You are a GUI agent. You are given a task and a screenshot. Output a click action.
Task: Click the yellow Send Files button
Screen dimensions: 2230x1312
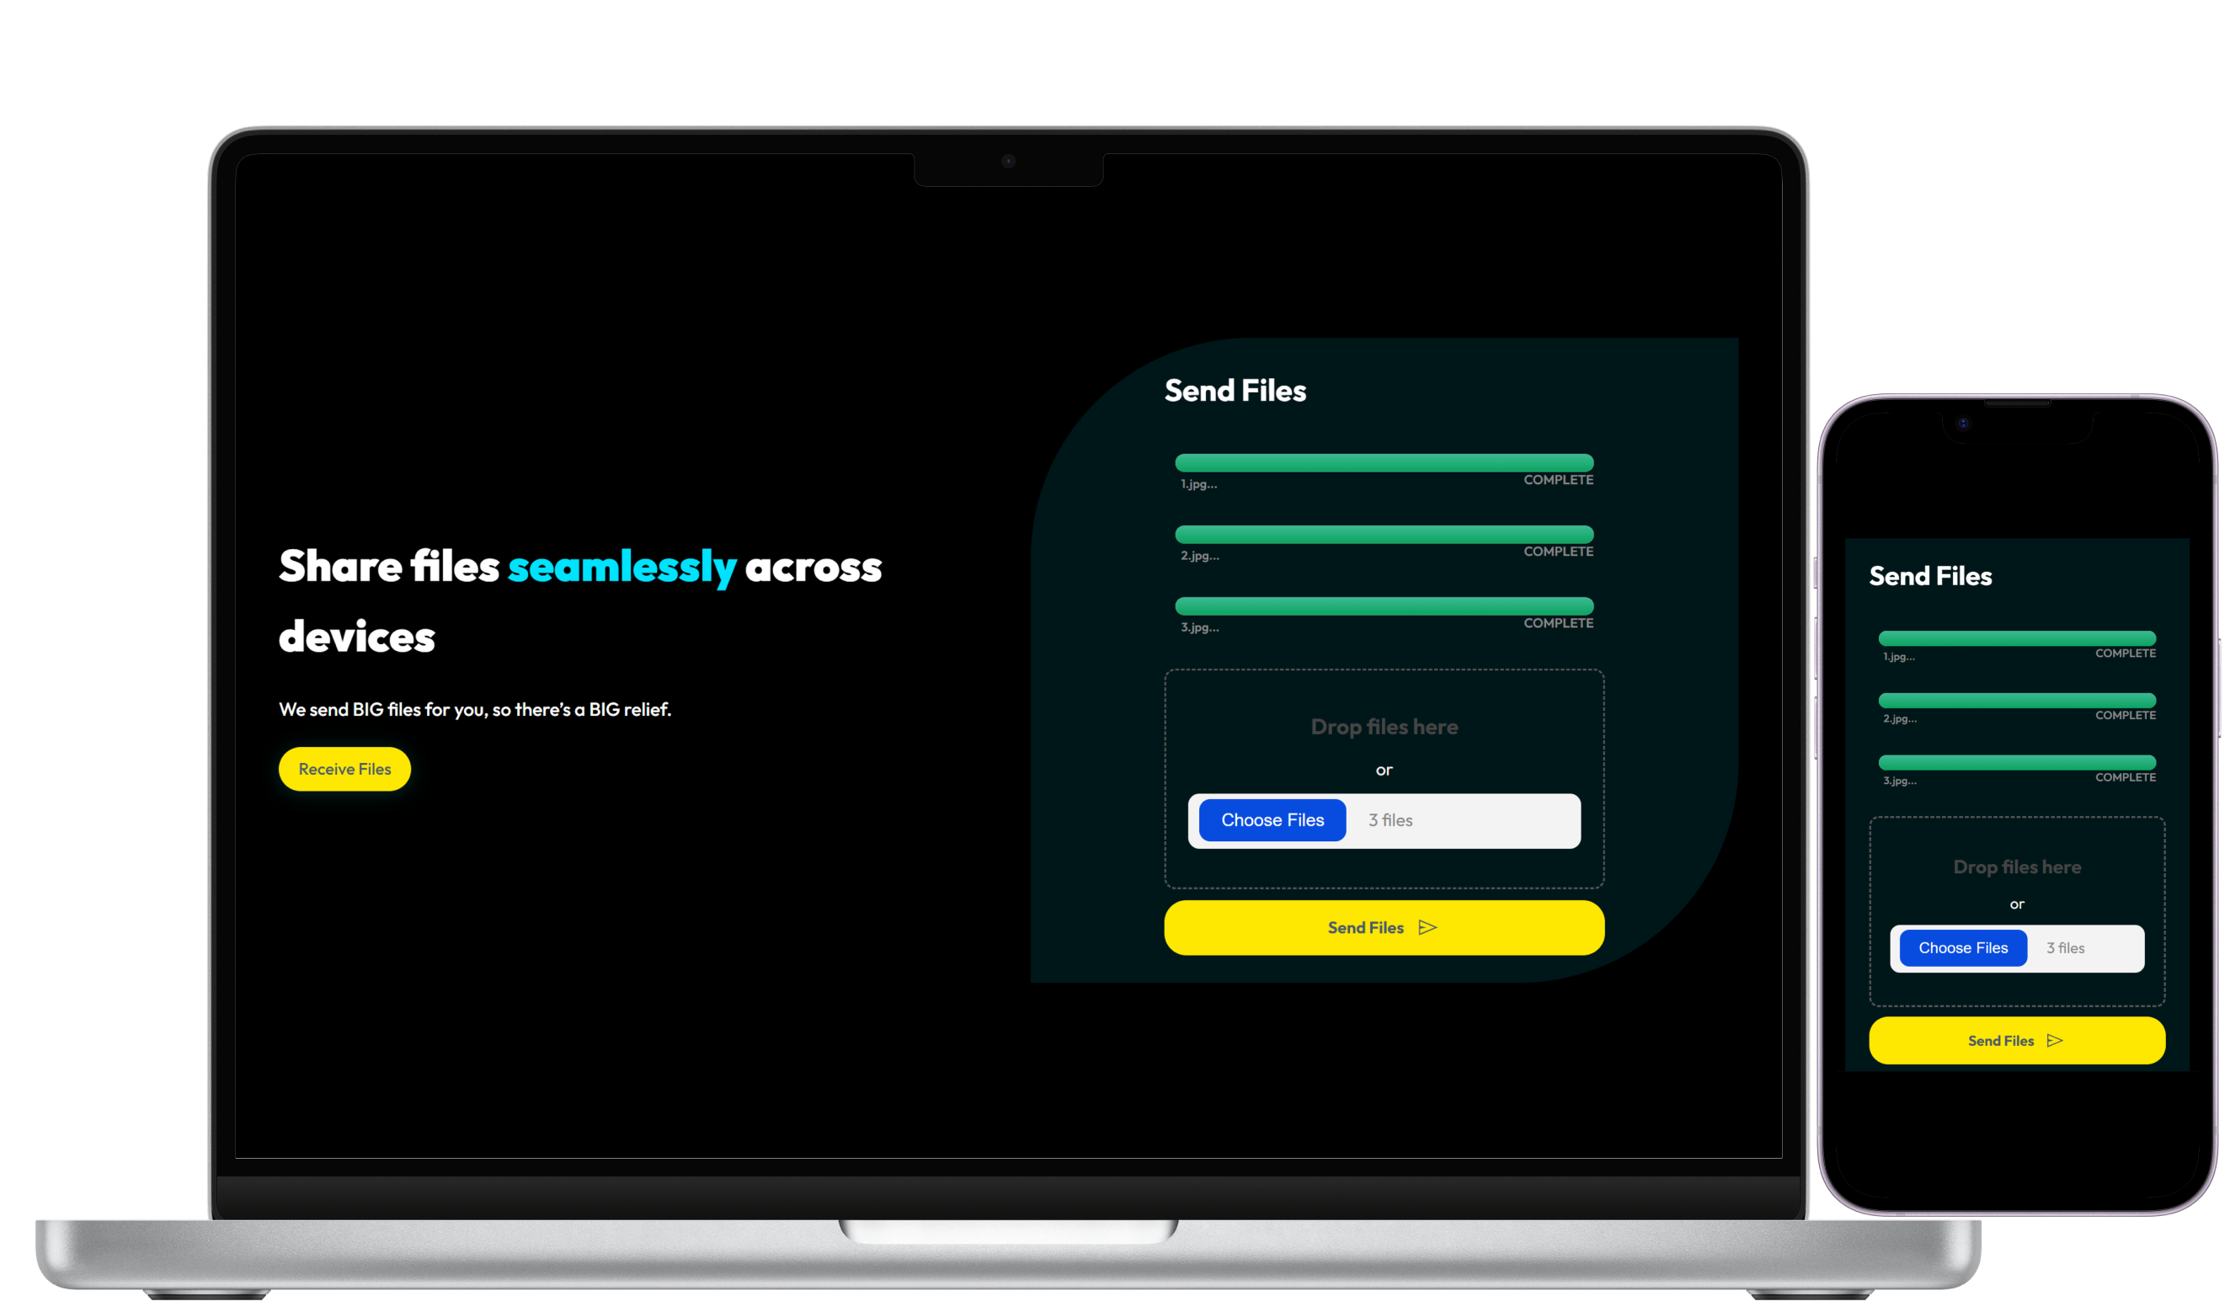(1382, 926)
